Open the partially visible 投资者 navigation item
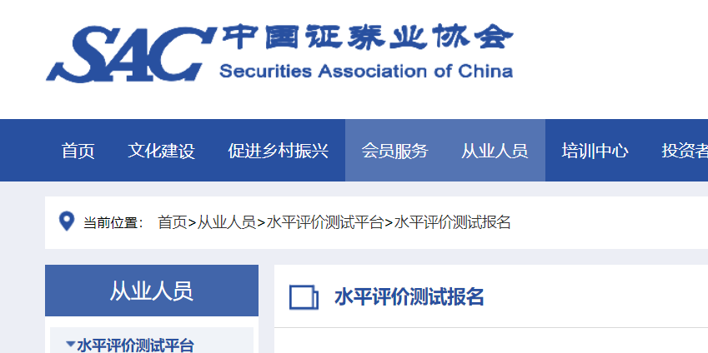The width and height of the screenshot is (708, 353). [685, 151]
